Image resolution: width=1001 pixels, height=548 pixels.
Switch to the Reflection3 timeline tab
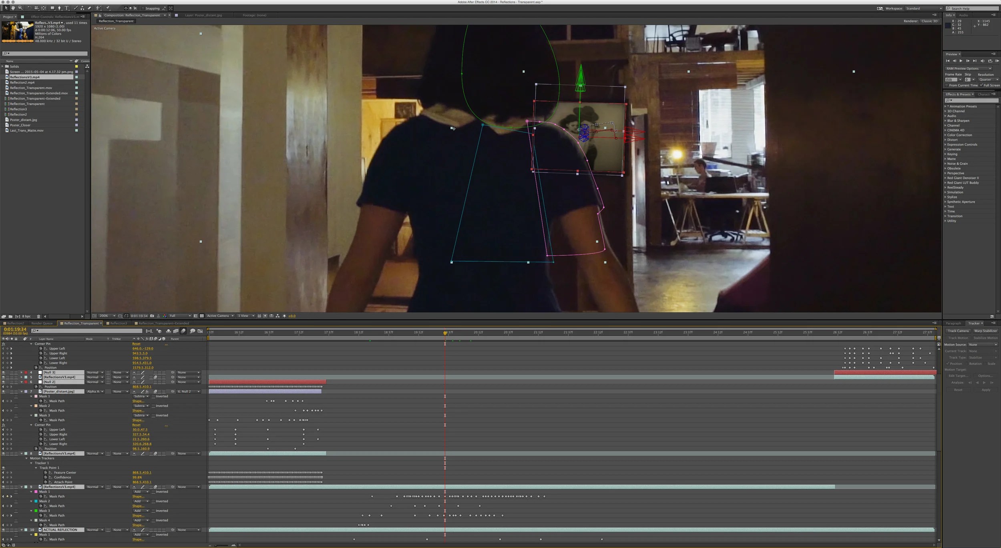118,323
